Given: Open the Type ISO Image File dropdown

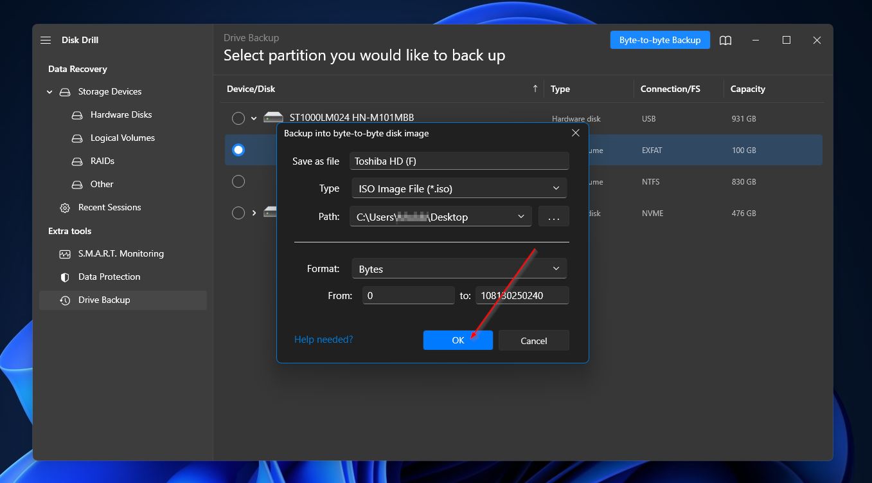Looking at the screenshot, I should [x=459, y=188].
